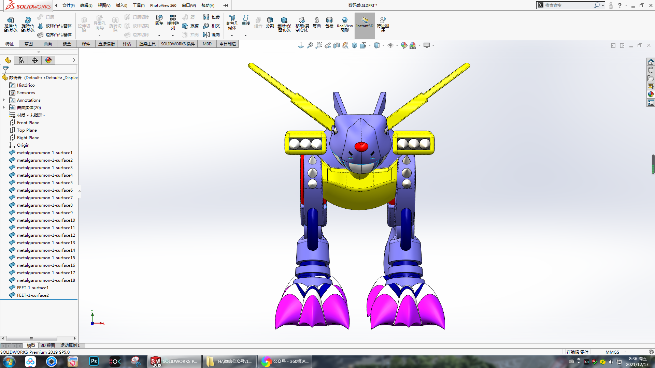Choose the Split (分割) tool
The width and height of the screenshot is (655, 368).
[x=270, y=23]
